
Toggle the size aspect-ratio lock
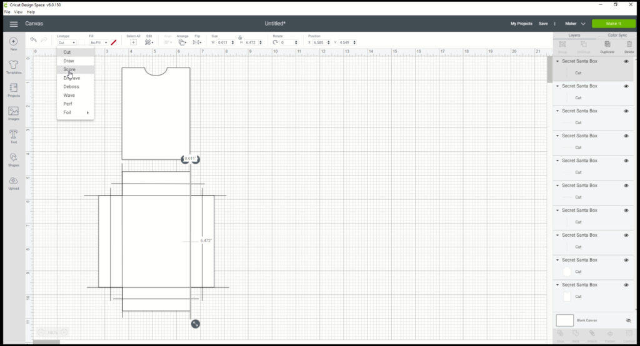[240, 37]
